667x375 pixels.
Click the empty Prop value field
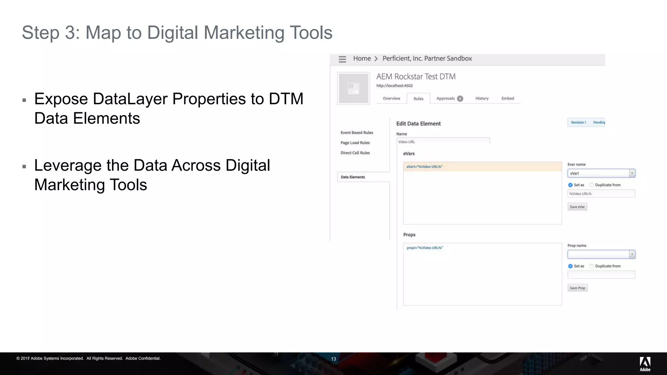pos(601,275)
